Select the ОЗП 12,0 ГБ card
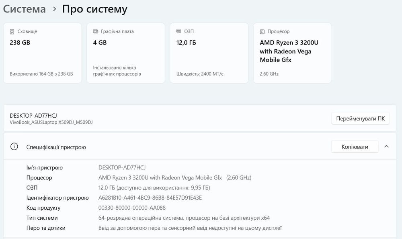 [209, 53]
